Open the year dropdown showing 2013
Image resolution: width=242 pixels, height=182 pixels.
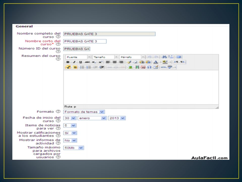[117, 118]
